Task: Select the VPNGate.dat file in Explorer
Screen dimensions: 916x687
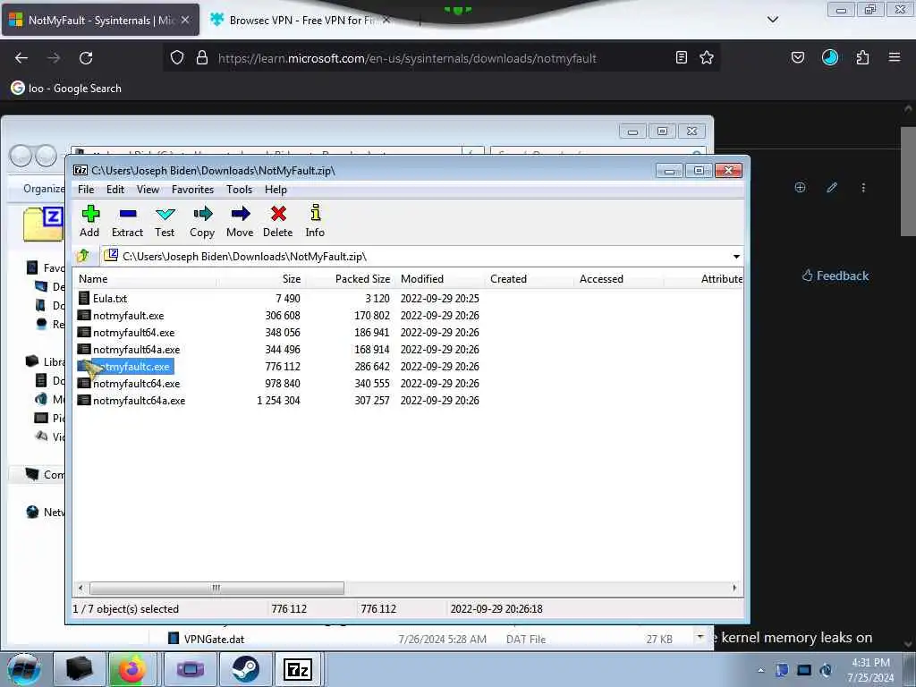Action: [206, 639]
